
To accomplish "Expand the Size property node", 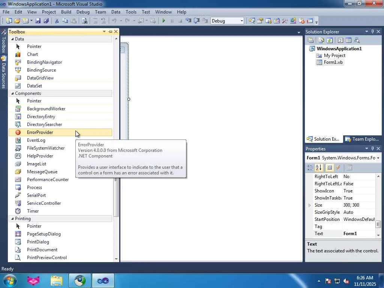I will tap(309, 205).
